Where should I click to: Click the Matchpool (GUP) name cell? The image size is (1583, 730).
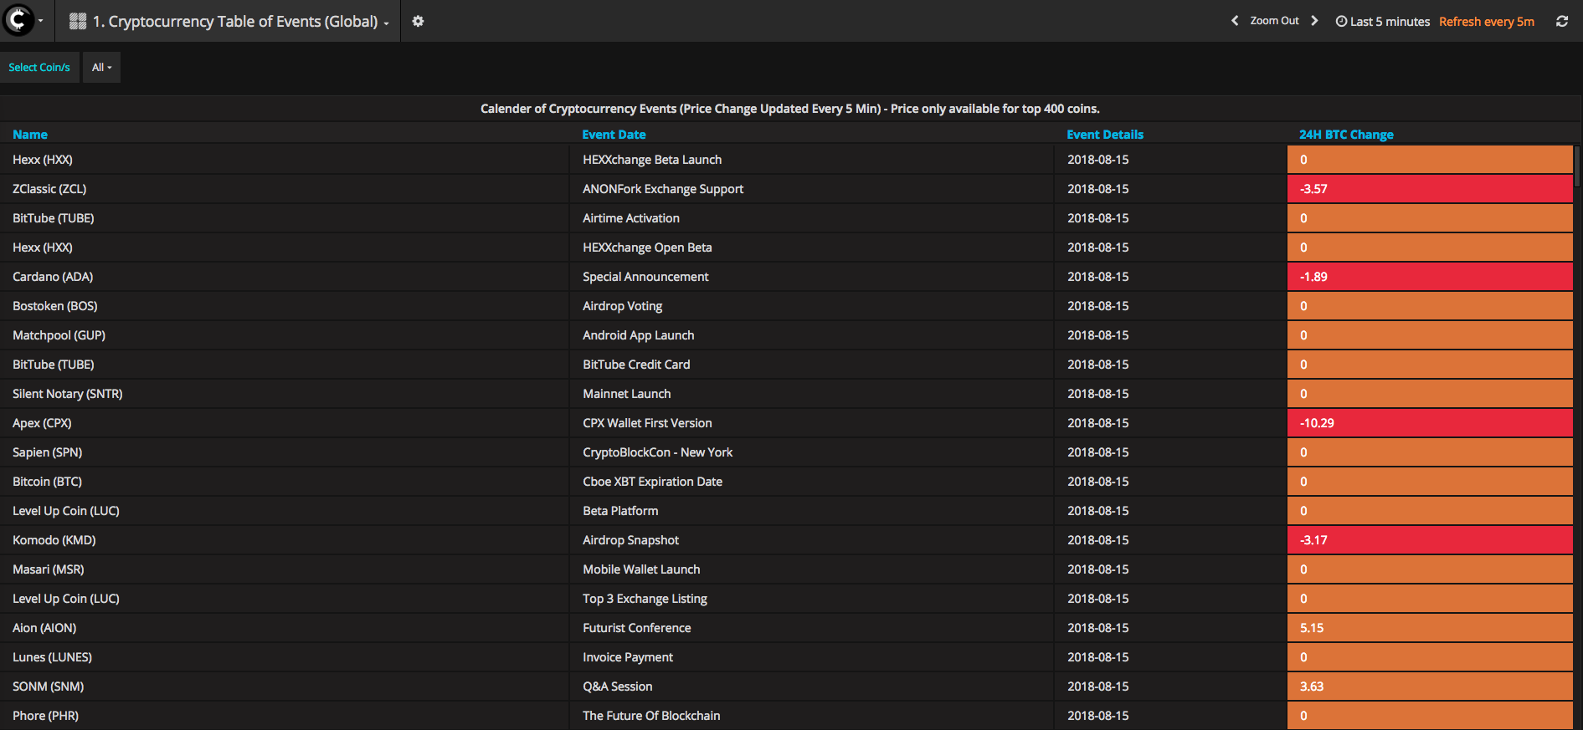tap(285, 335)
